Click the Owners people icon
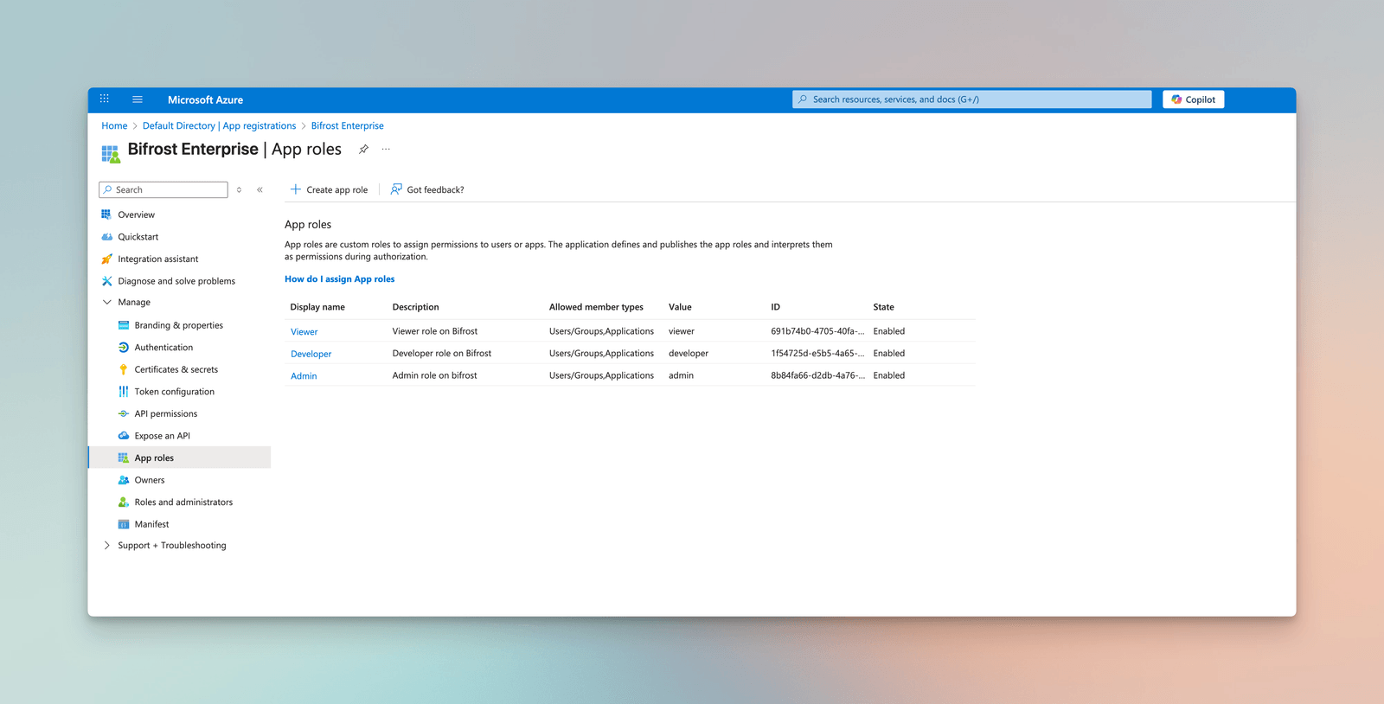Viewport: 1384px width, 704px height. tap(124, 480)
